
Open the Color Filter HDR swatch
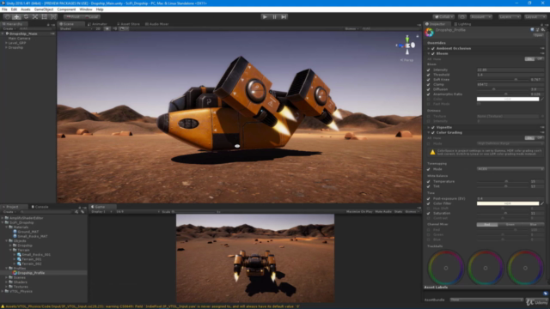coord(508,203)
